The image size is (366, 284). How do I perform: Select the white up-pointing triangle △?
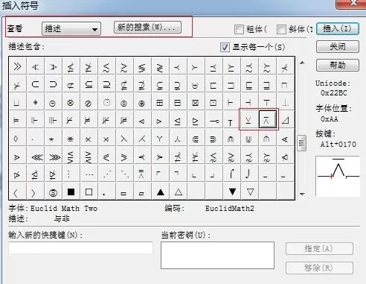[x=178, y=192]
